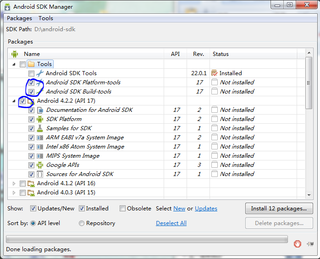
Task: Open the Packages menu
Action: 19,18
